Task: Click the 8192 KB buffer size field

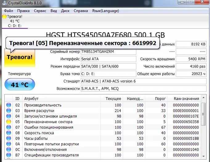Action: tap(191, 44)
